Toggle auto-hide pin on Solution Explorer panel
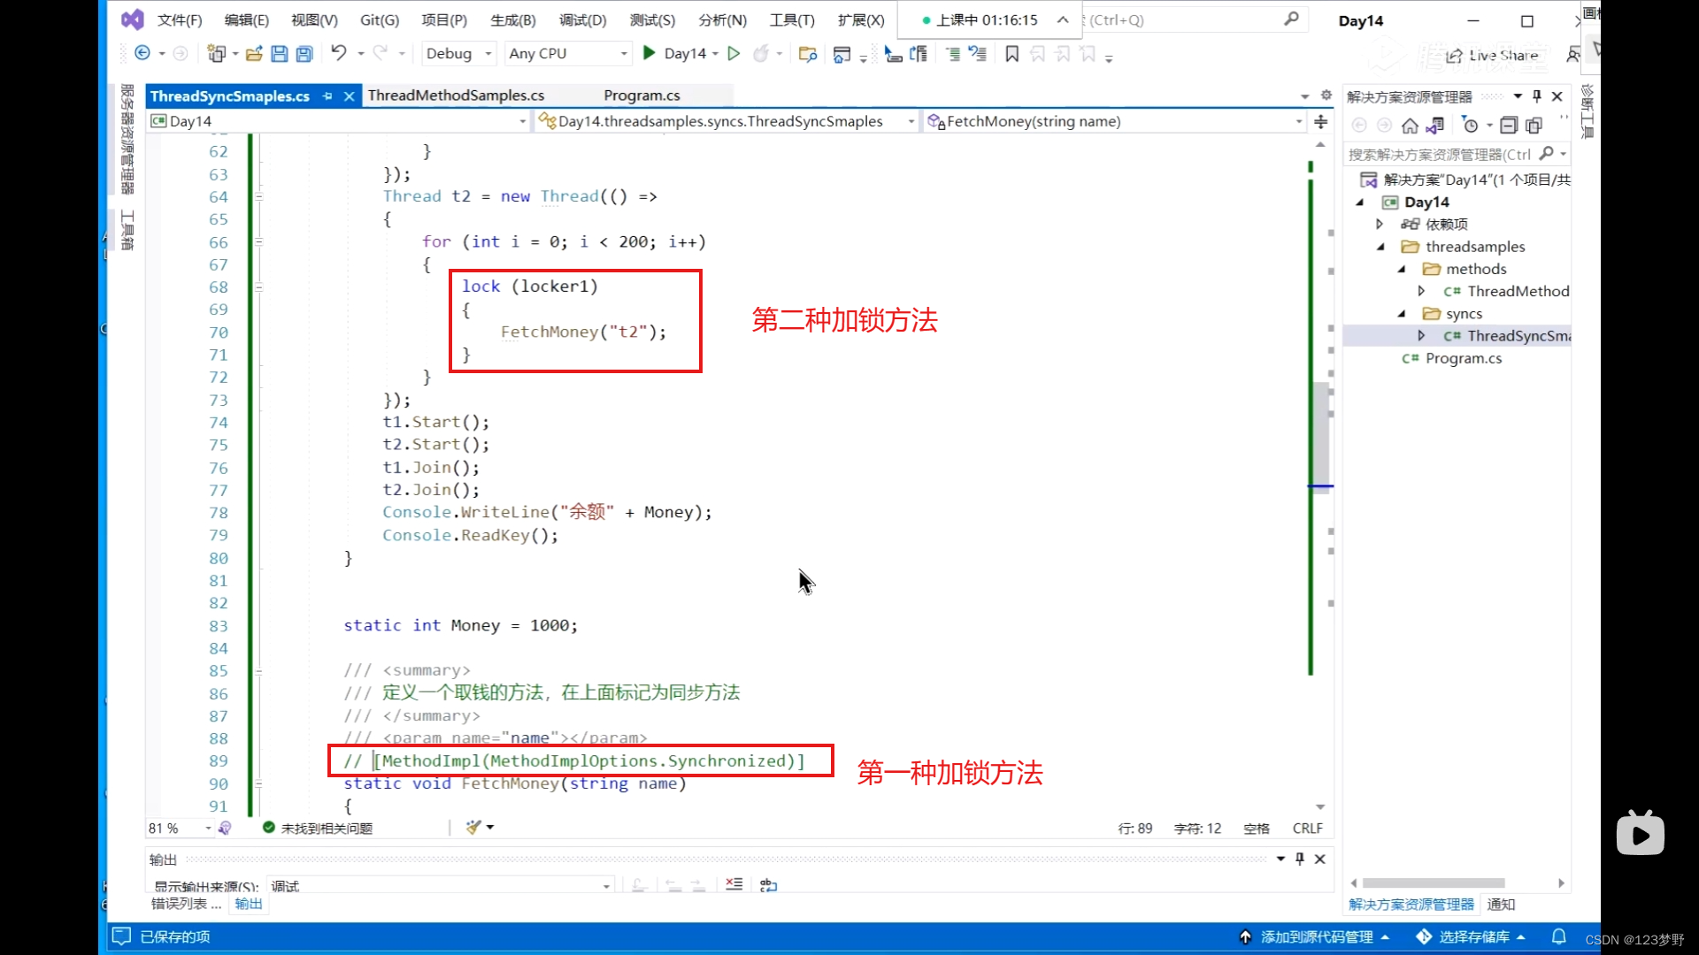Image resolution: width=1699 pixels, height=955 pixels. [x=1537, y=95]
